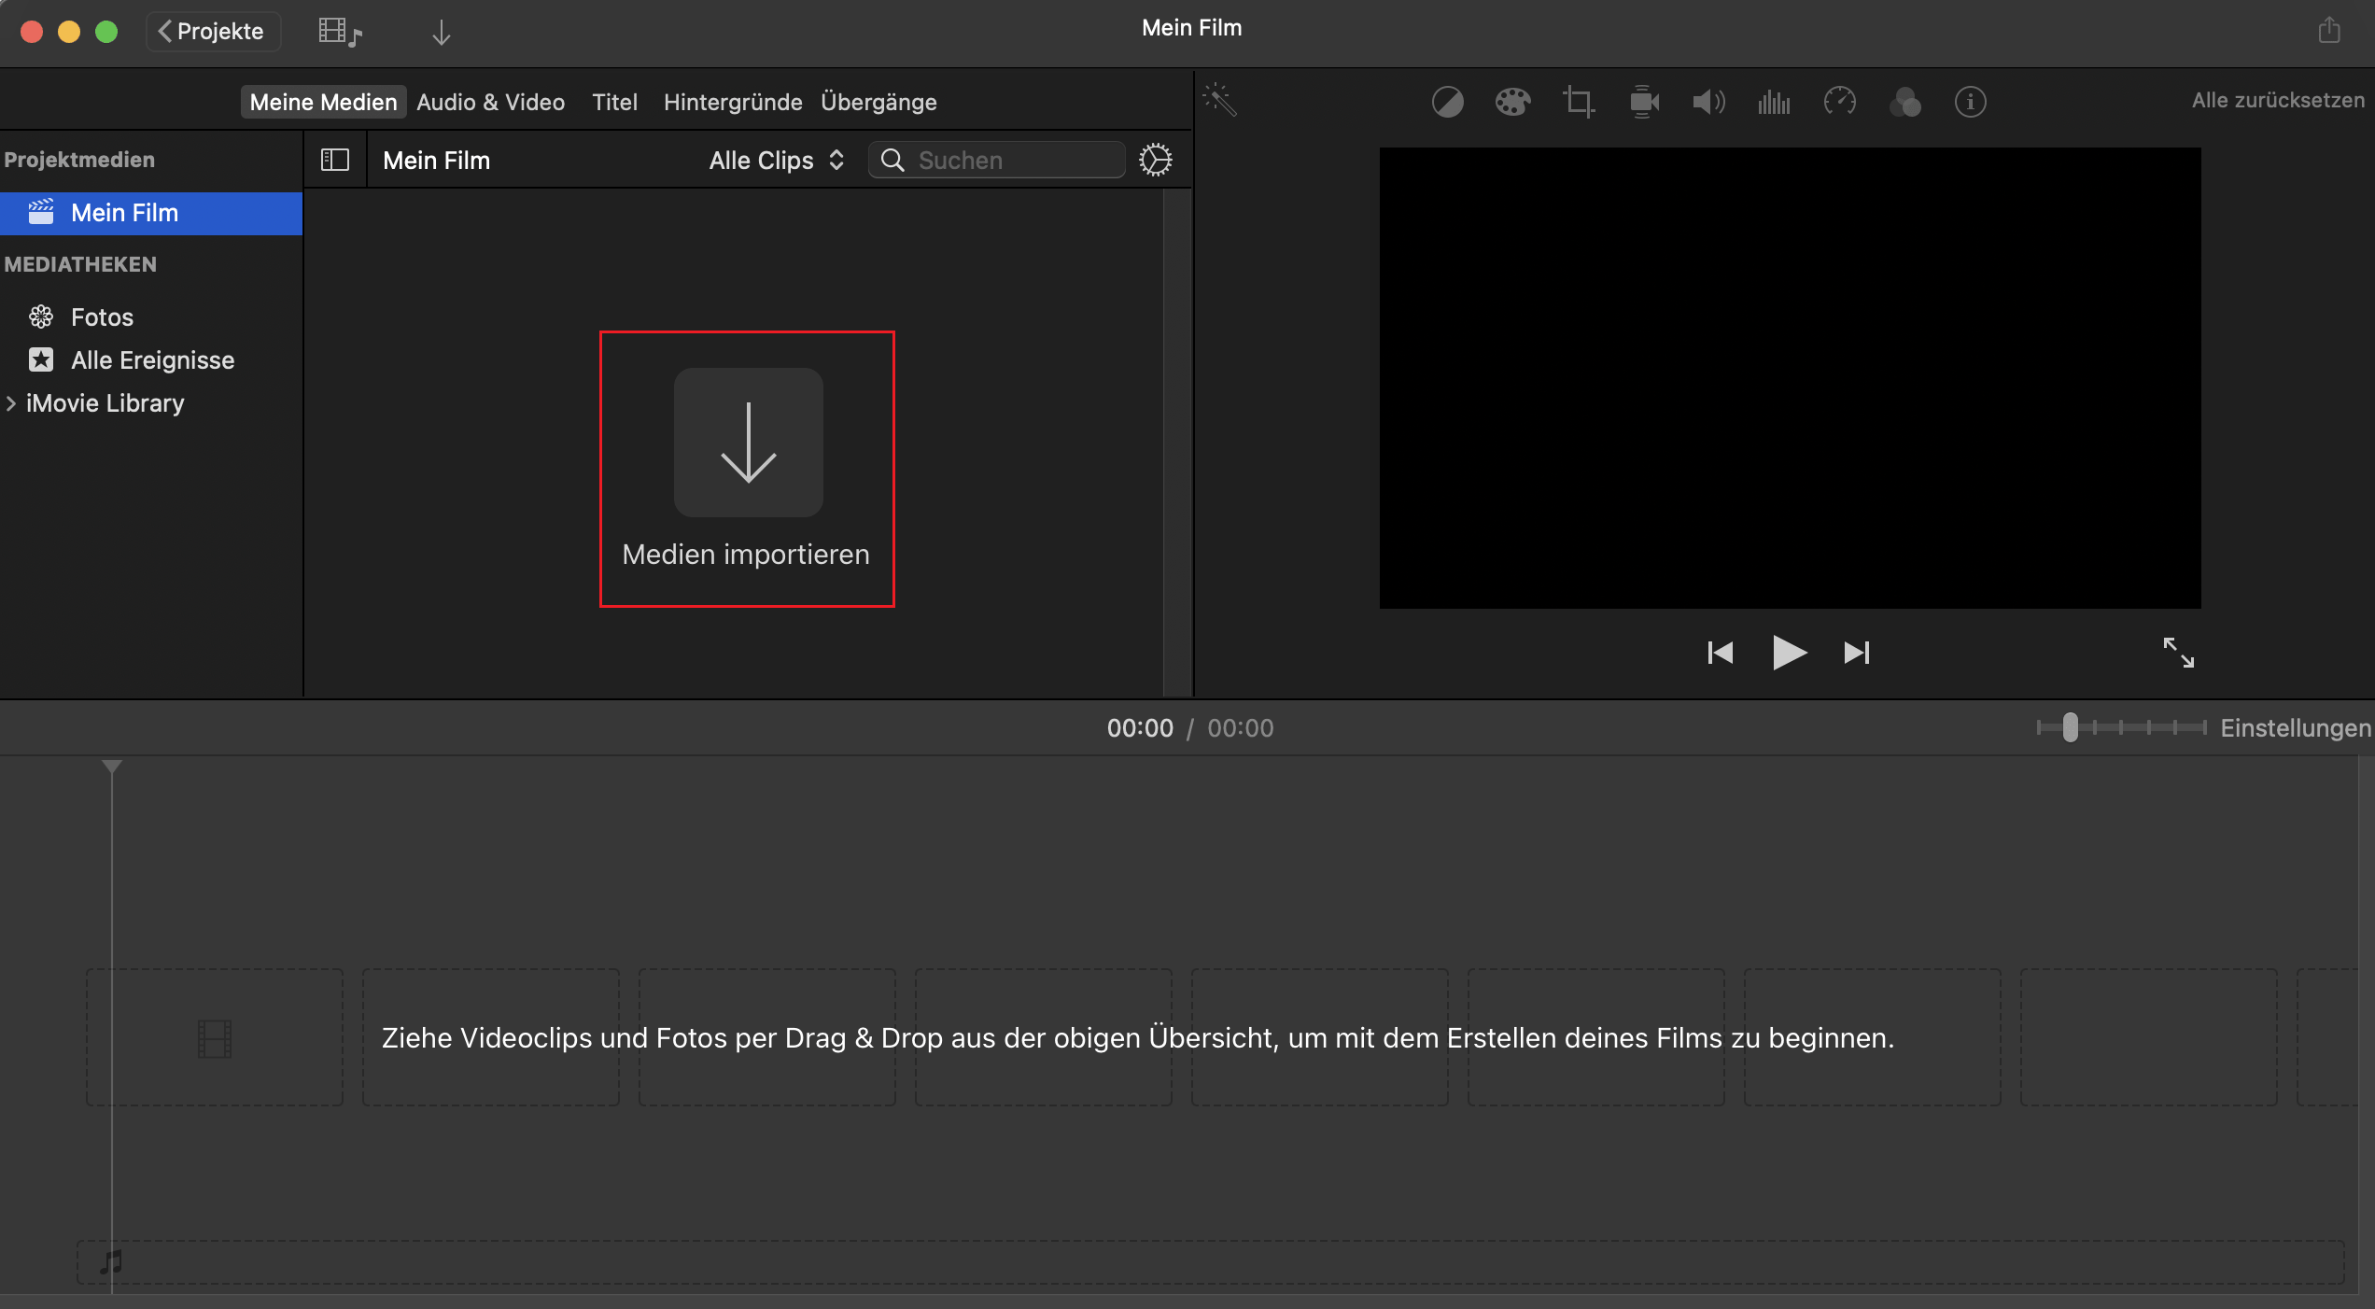Image resolution: width=2375 pixels, height=1309 pixels.
Task: Open the color correction palette tool
Action: pos(1512,101)
